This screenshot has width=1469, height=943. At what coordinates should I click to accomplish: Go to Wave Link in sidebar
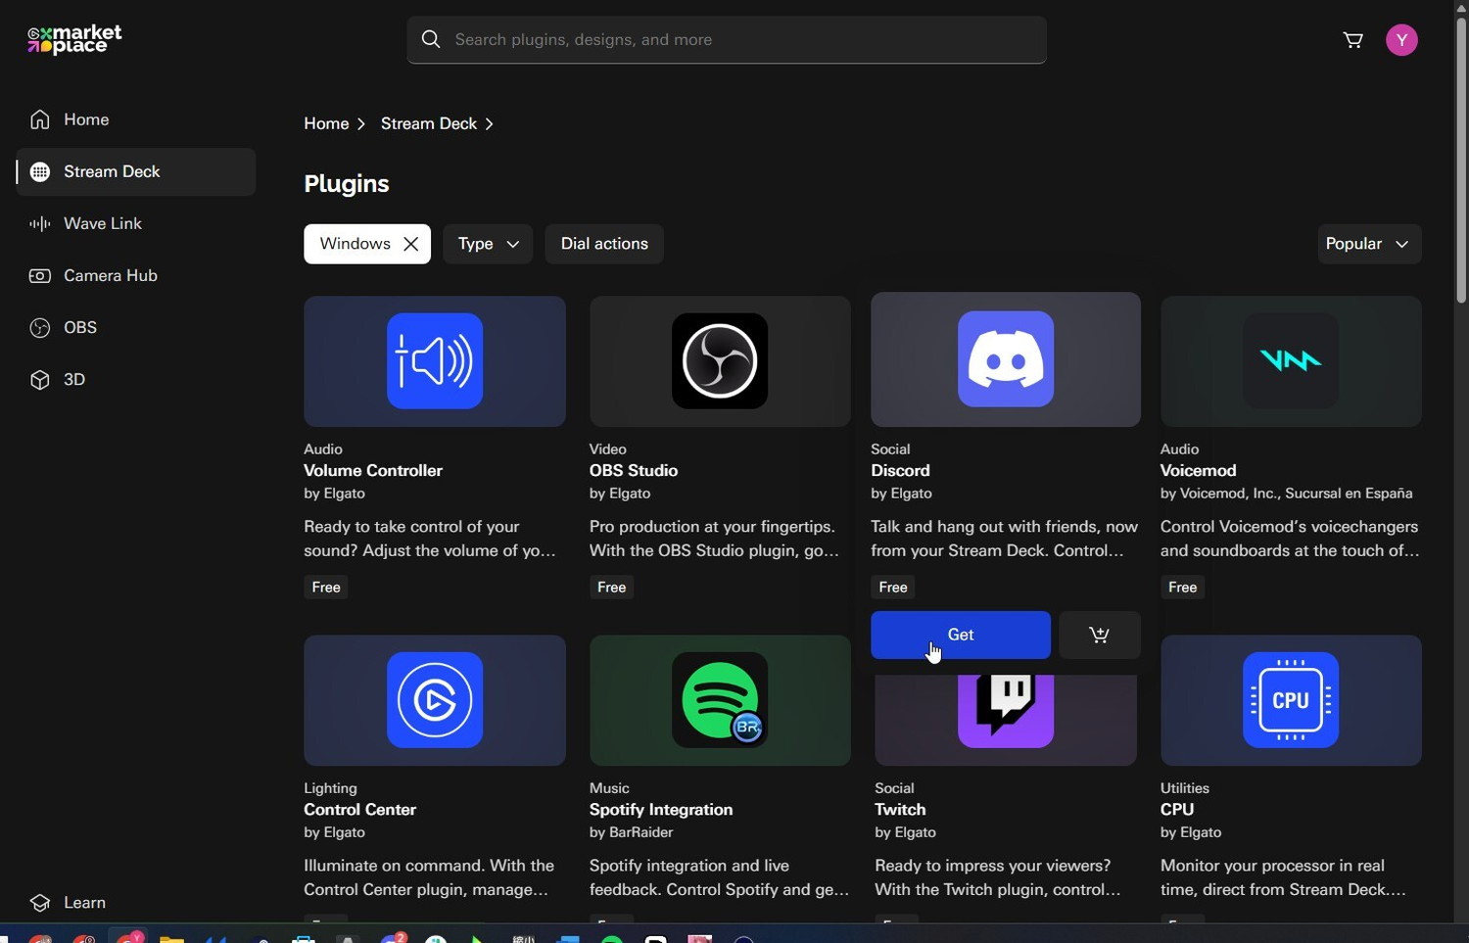[x=103, y=223]
